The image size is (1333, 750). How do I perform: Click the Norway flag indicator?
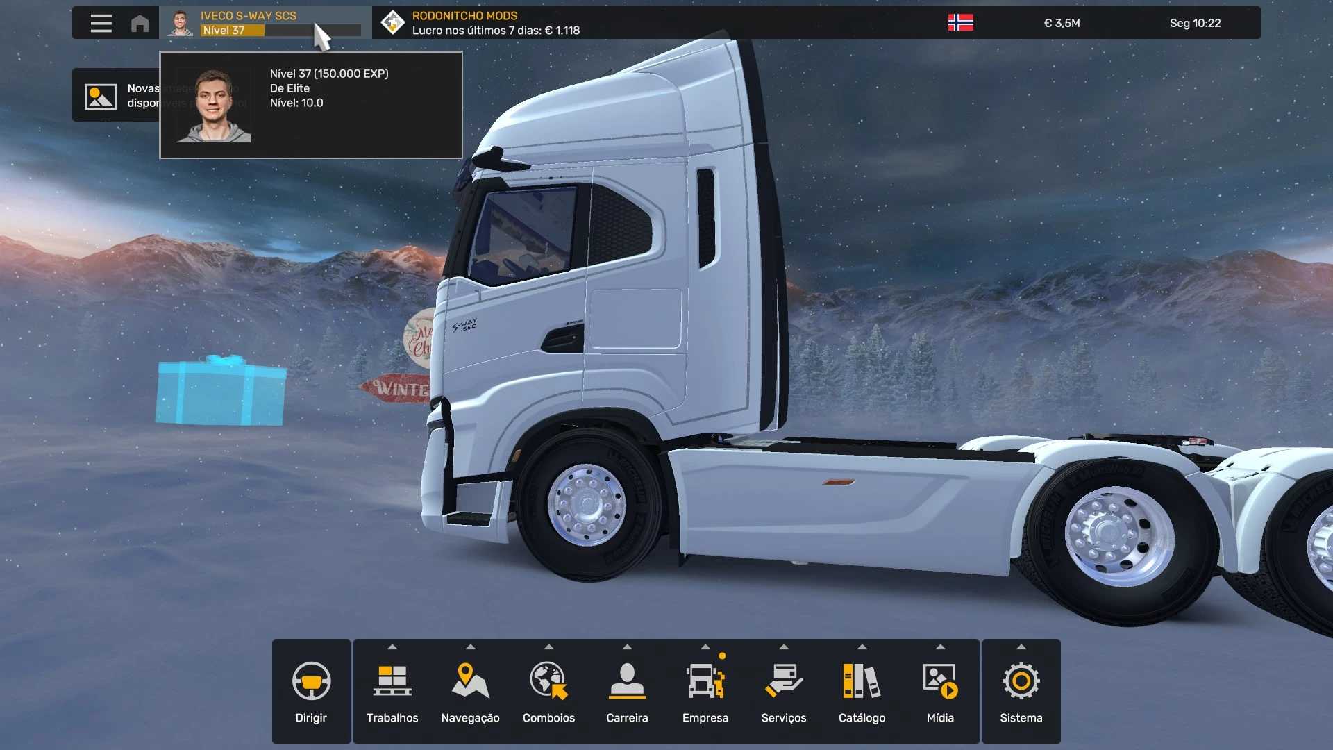[960, 23]
